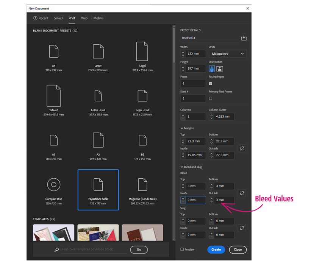This screenshot has width=322, height=265.
Task: Click the Bleed Outside stepper arrows
Action: [211, 200]
